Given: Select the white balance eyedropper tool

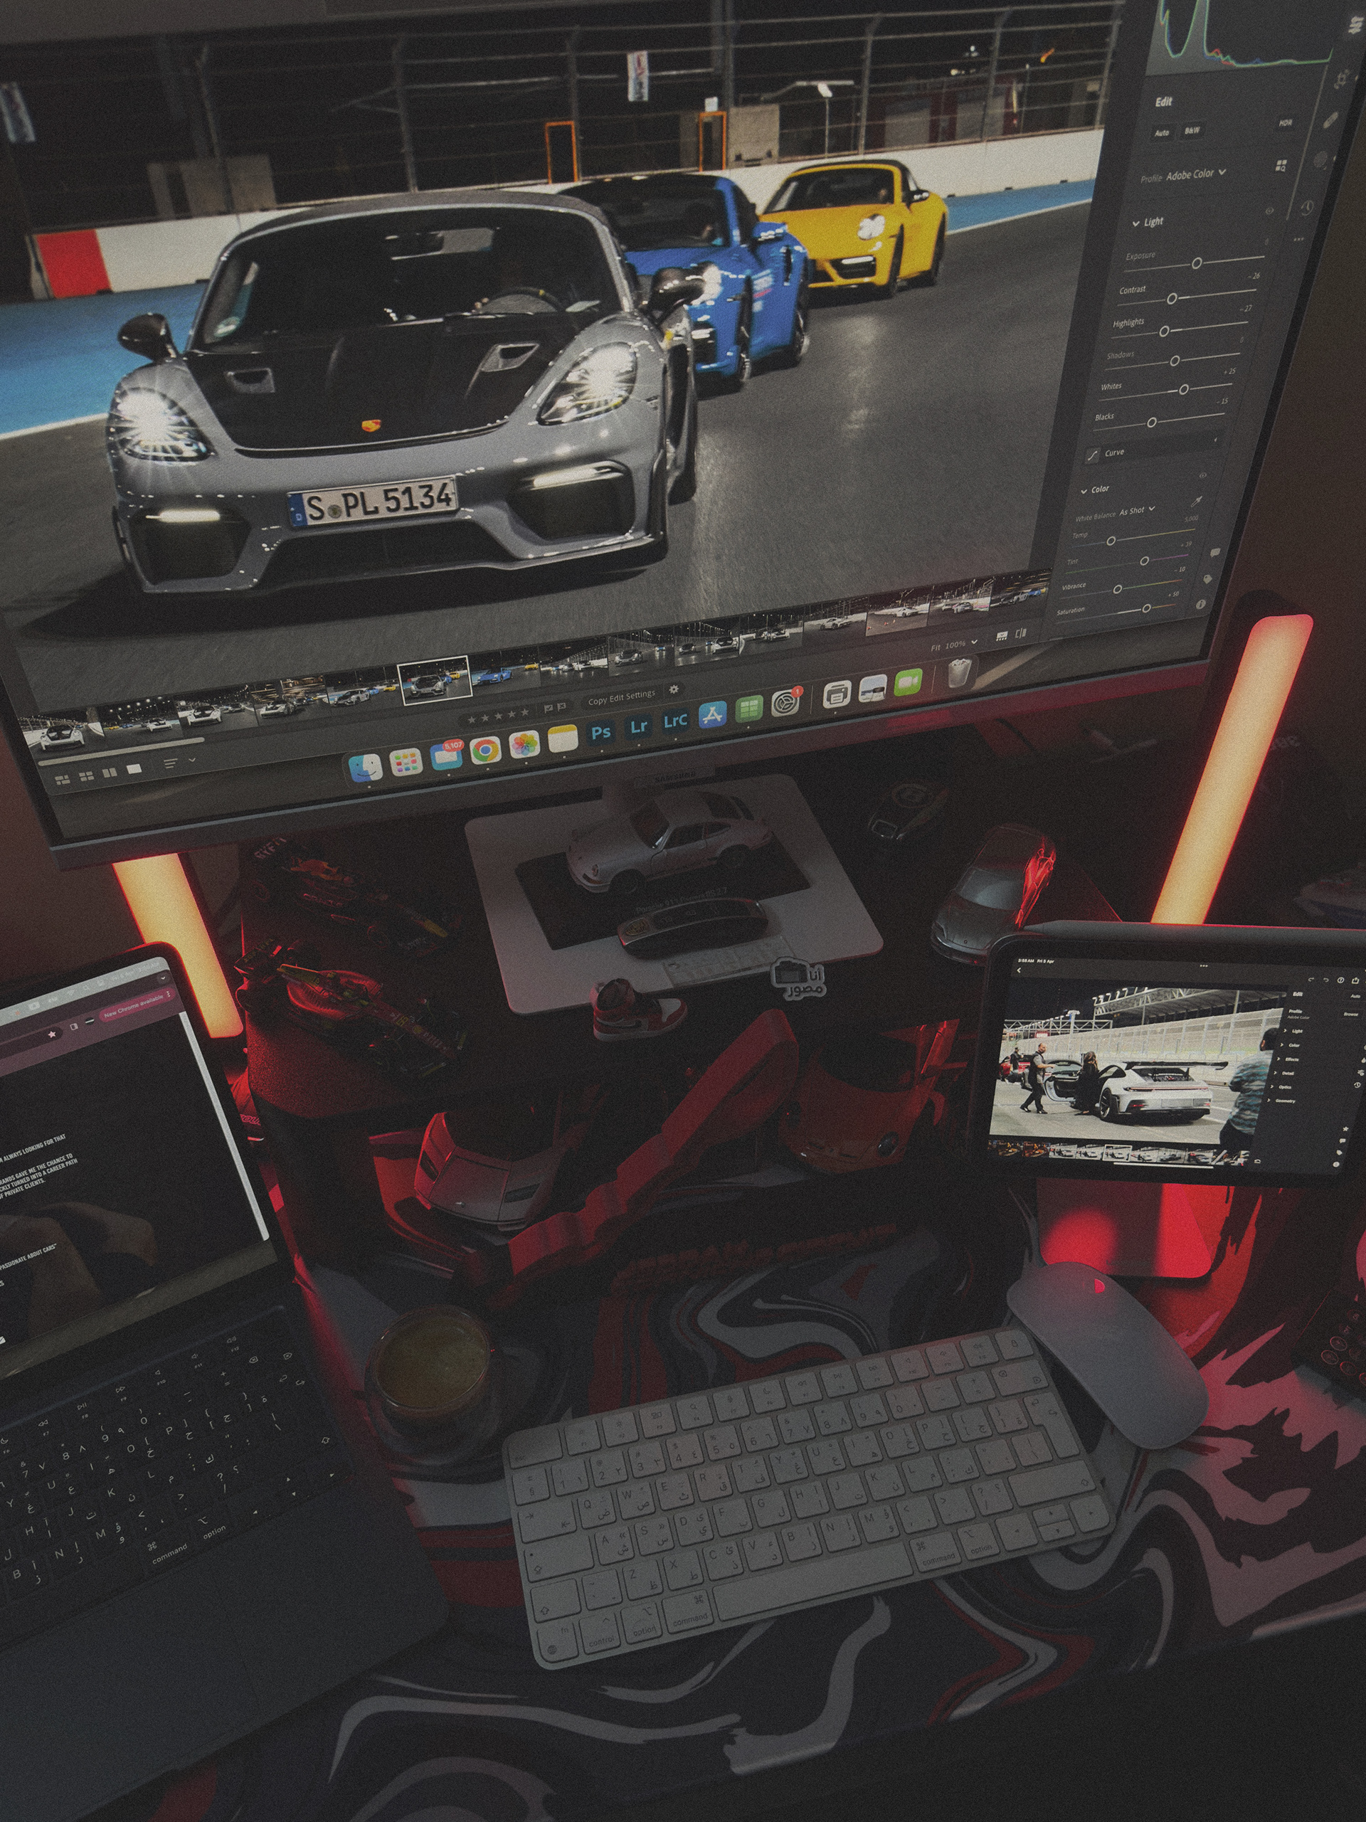Looking at the screenshot, I should tap(1196, 502).
